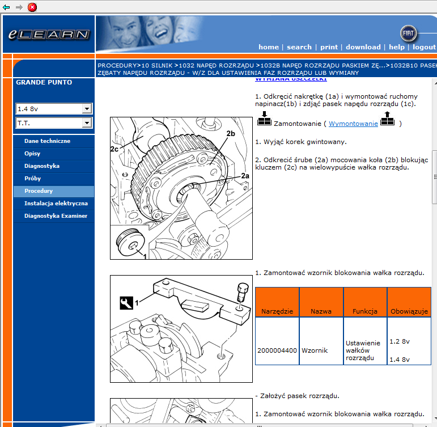437x427 pixels.
Task: Open the search link in header
Action: coord(299,47)
